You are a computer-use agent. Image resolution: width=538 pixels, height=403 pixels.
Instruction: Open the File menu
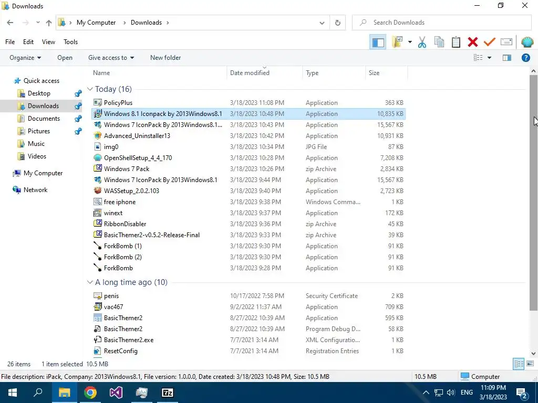pos(10,42)
